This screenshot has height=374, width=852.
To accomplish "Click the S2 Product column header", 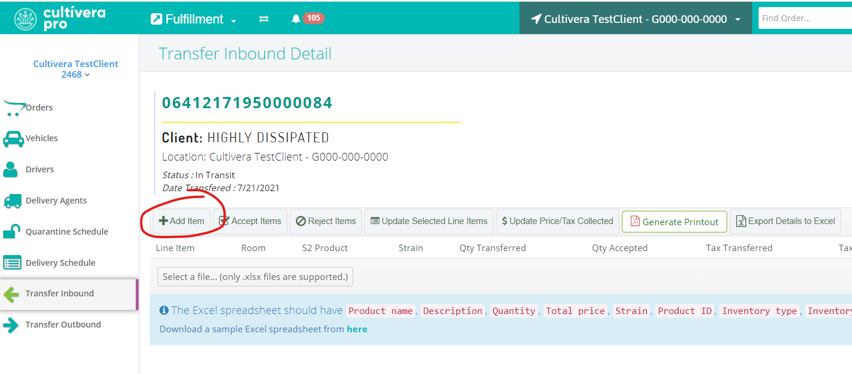I will (x=325, y=248).
